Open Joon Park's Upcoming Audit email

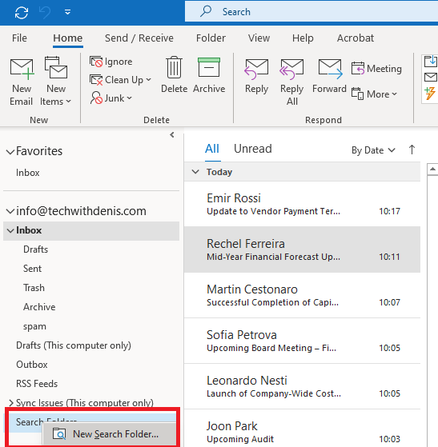click(x=302, y=429)
